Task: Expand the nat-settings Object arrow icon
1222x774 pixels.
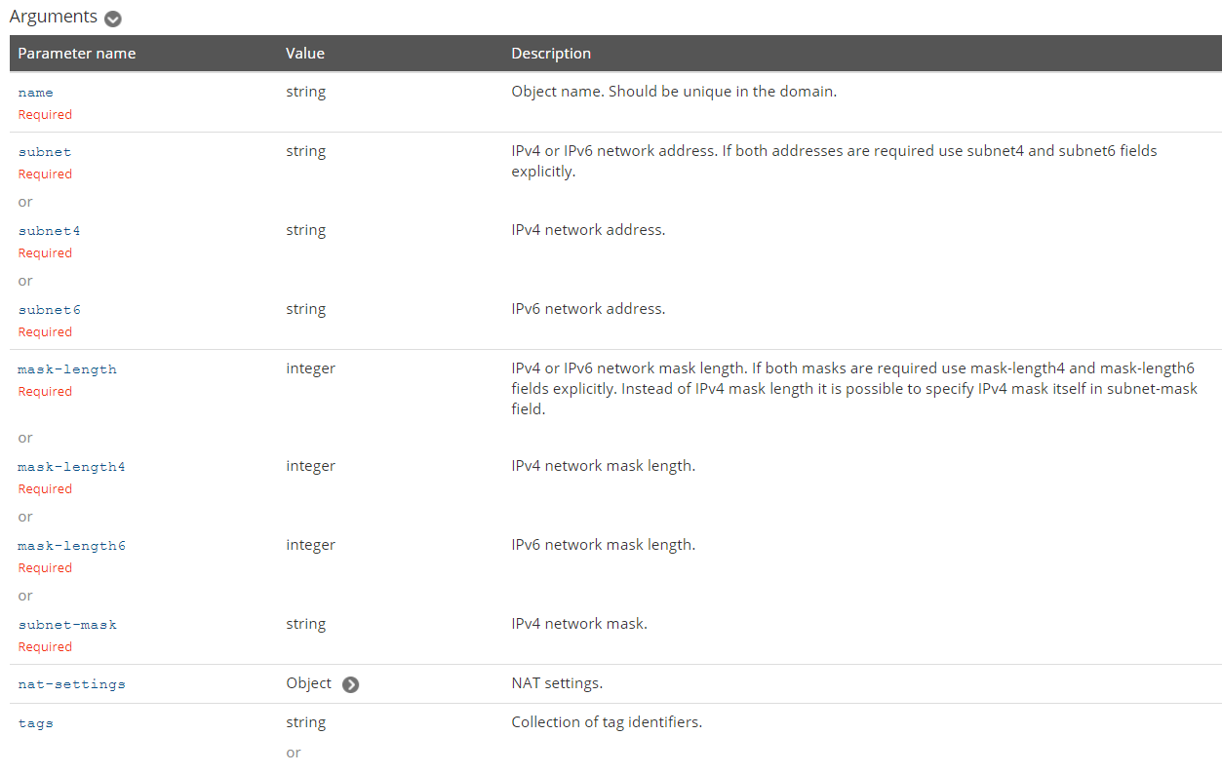Action: pyautogui.click(x=351, y=684)
